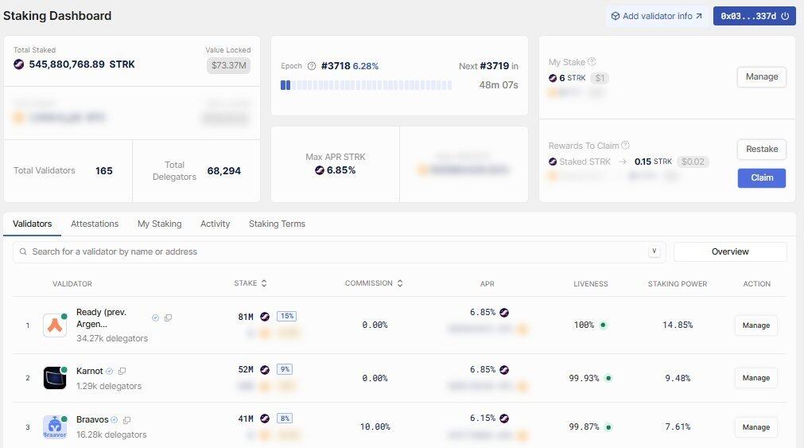Viewport: 804px width, 448px height.
Task: Click the 8% badge in Braavos row
Action: pos(285,419)
